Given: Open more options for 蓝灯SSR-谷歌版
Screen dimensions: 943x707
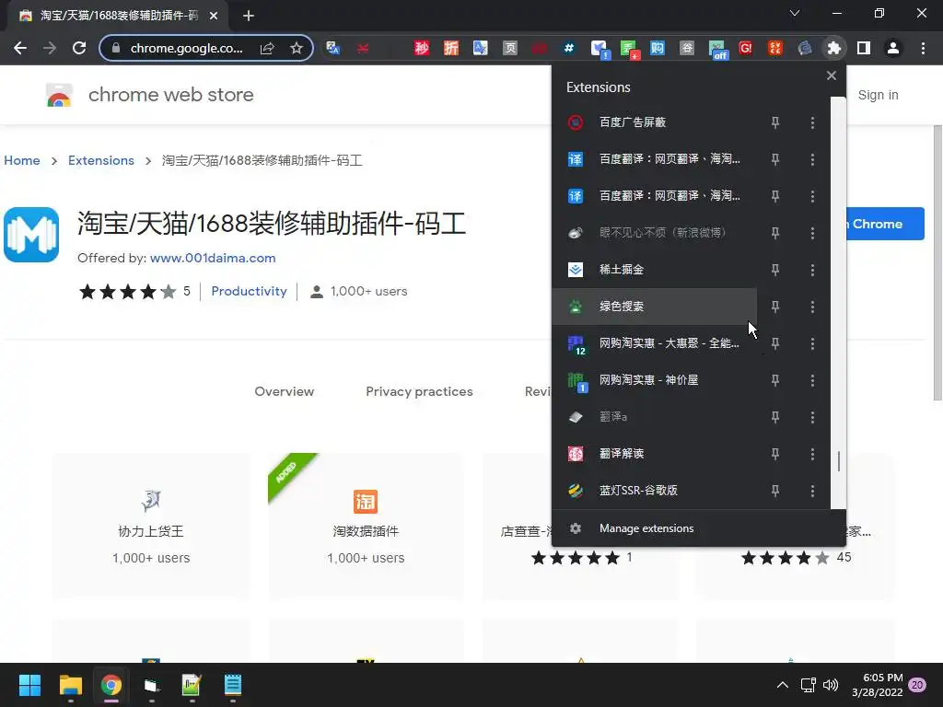Looking at the screenshot, I should pyautogui.click(x=812, y=491).
